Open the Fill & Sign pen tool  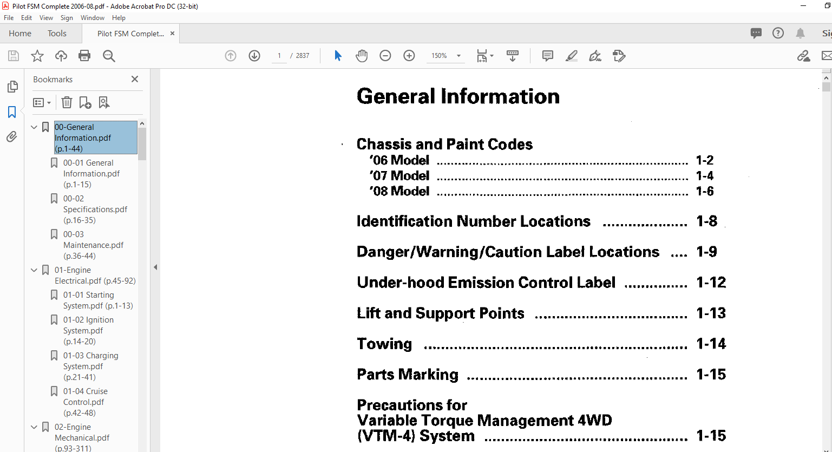595,56
